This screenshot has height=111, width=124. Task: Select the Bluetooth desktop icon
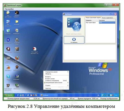point(8,41)
